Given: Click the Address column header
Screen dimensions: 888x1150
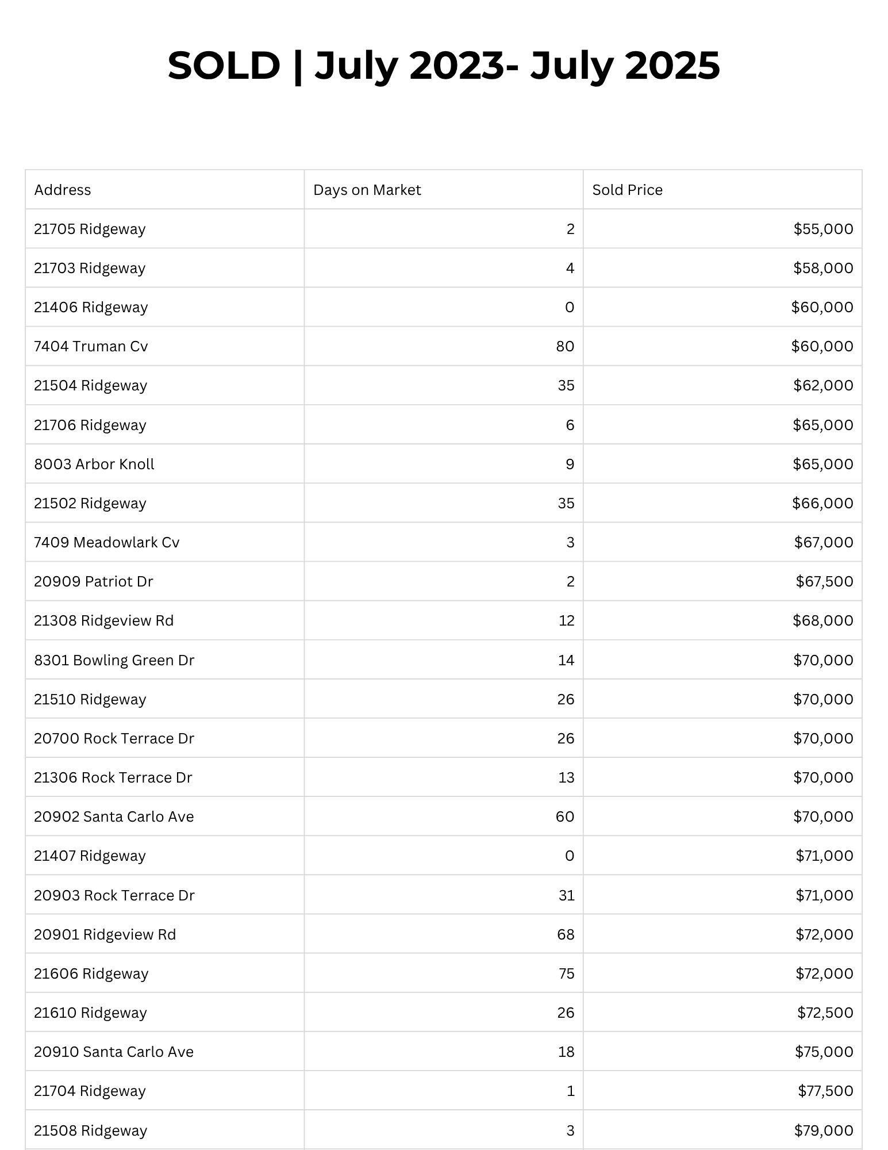Looking at the screenshot, I should 63,190.
